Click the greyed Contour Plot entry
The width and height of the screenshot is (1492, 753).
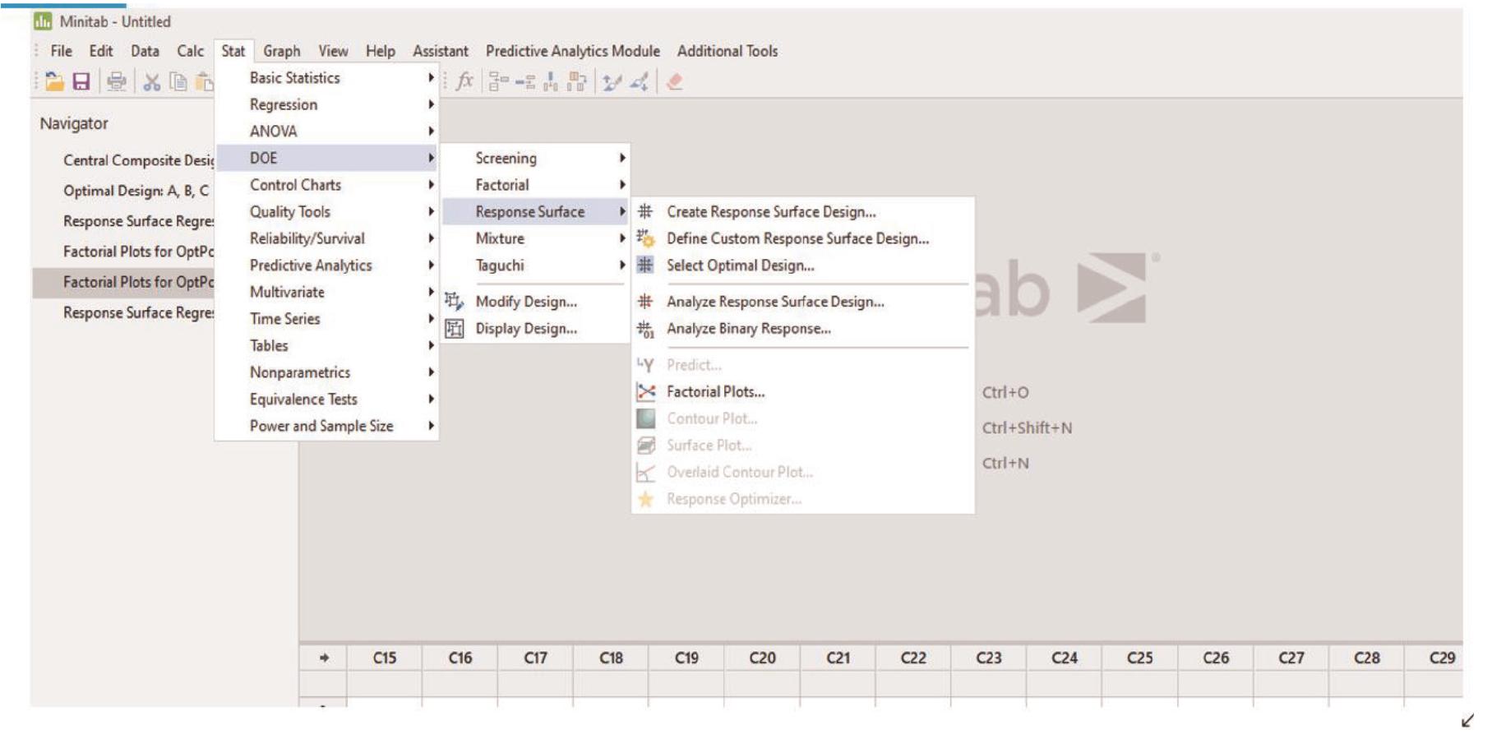point(802,418)
